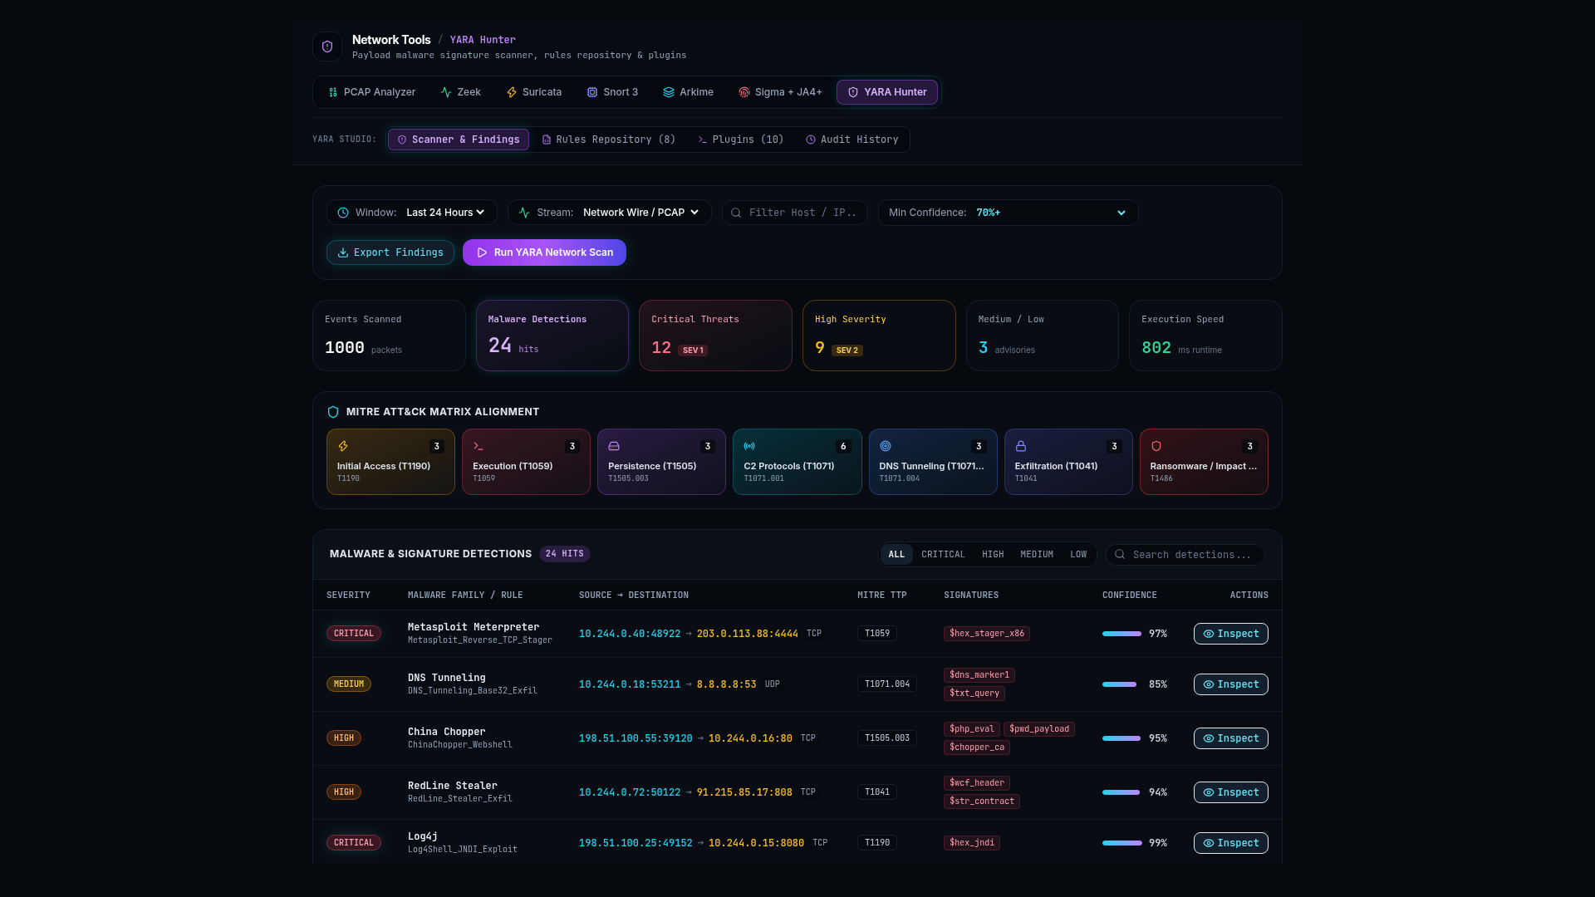Switch to the Sigma + JA4+ tab
The image size is (1595, 897).
780,92
